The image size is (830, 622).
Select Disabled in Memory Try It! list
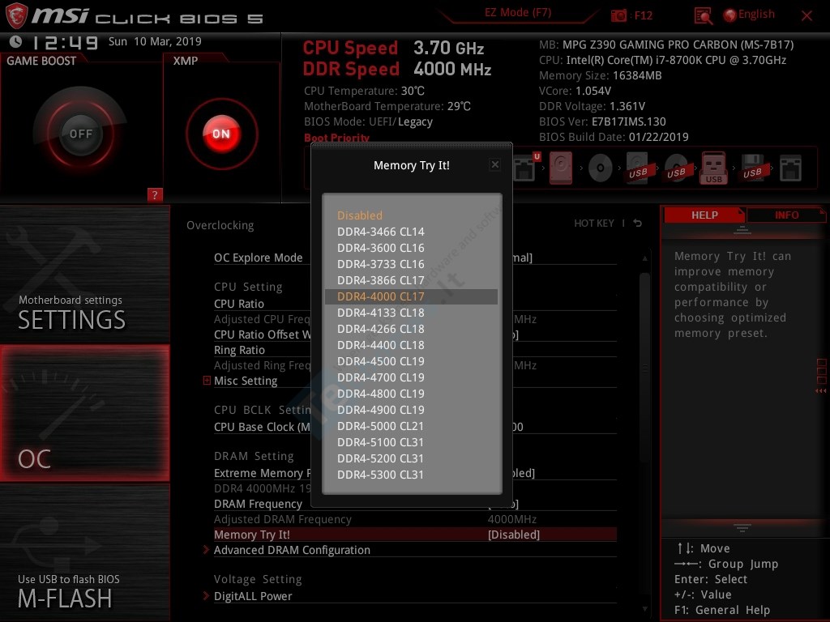point(360,215)
